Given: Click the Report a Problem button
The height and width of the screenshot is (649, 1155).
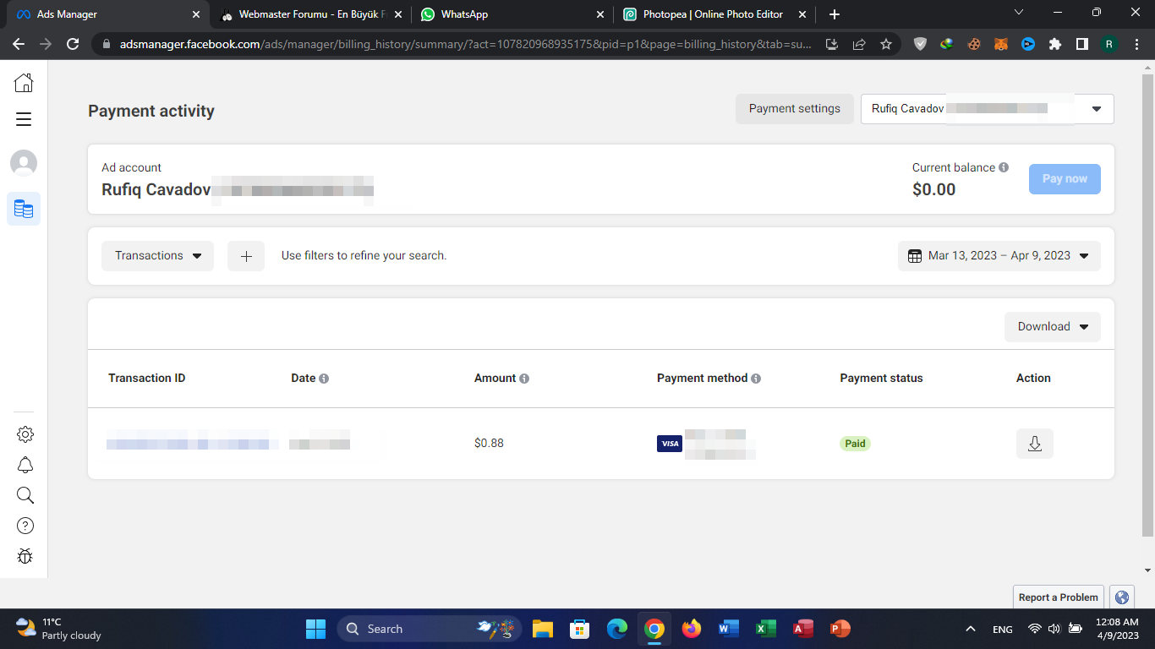Looking at the screenshot, I should (1058, 597).
